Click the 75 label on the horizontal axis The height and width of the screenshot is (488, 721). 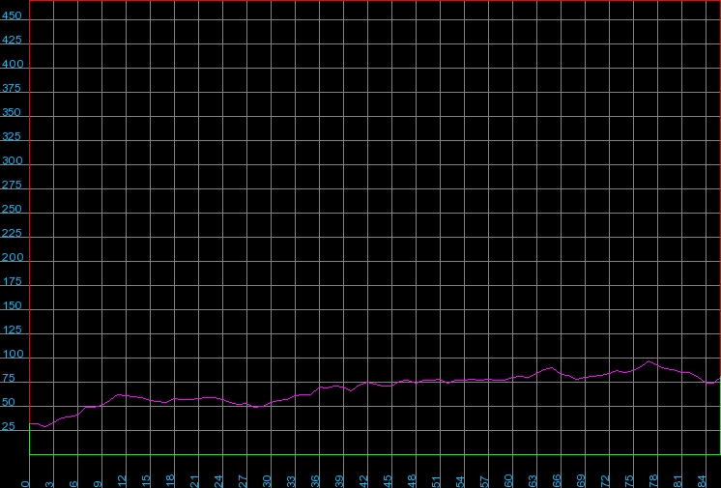629,481
